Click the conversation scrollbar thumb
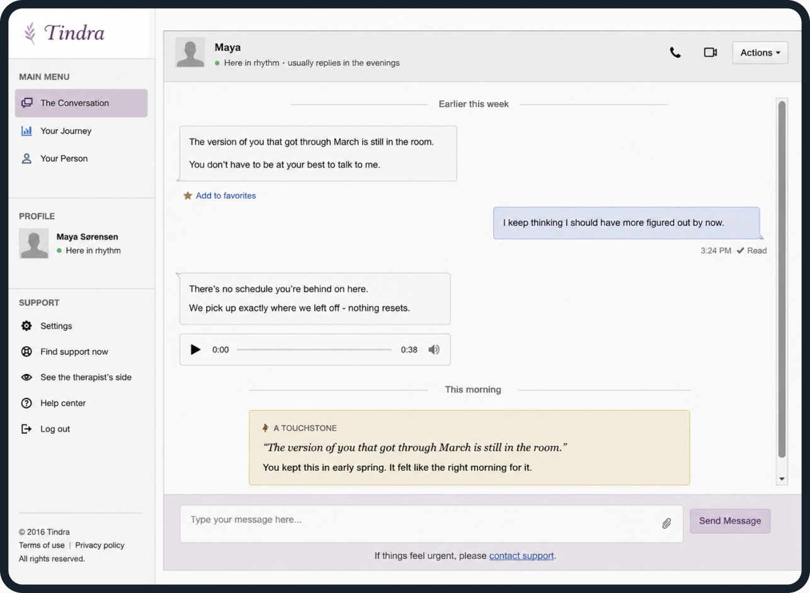The height and width of the screenshot is (593, 810). tap(782, 279)
